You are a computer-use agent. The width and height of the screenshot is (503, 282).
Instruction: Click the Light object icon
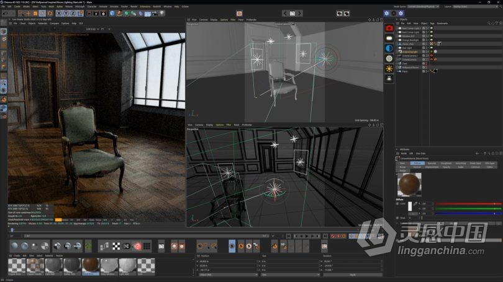pyautogui.click(x=162, y=14)
